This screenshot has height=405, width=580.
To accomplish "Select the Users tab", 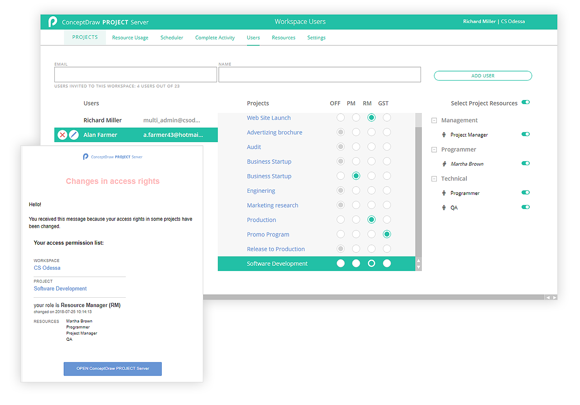I will 253,38.
